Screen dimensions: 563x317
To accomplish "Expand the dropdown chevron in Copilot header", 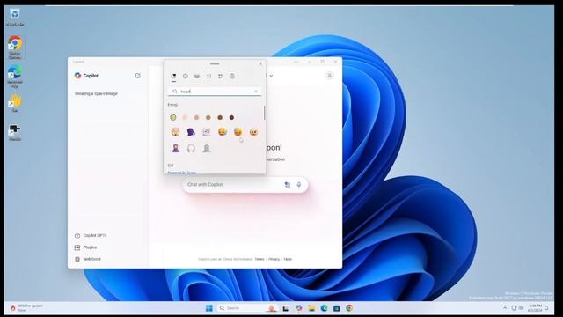I will click(x=271, y=76).
